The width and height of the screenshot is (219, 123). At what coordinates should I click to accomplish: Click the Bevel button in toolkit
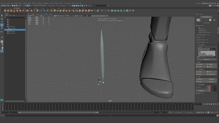(x=211, y=72)
